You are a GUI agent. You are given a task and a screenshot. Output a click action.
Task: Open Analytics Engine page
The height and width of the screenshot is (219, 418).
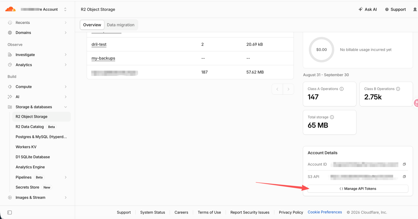click(30, 167)
